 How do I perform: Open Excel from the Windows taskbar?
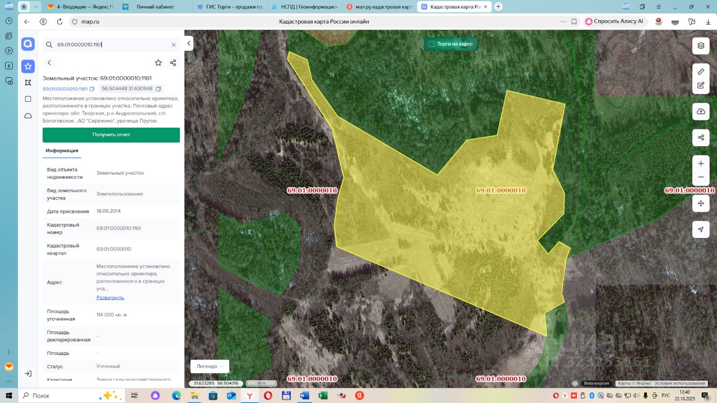(x=323, y=396)
